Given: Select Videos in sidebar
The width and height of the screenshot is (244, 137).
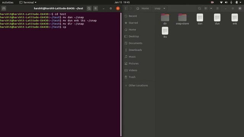Looking at the screenshot, I should click(x=139, y=70).
